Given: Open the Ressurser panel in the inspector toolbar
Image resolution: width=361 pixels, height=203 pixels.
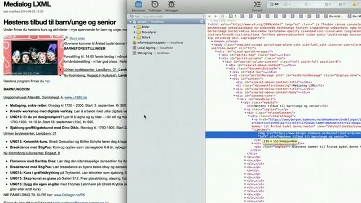Looking at the screenshot, I should coord(138,6).
